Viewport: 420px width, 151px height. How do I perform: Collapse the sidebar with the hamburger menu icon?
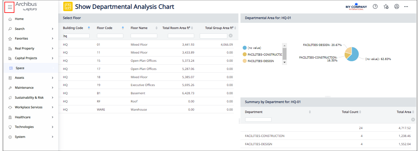[10, 7]
